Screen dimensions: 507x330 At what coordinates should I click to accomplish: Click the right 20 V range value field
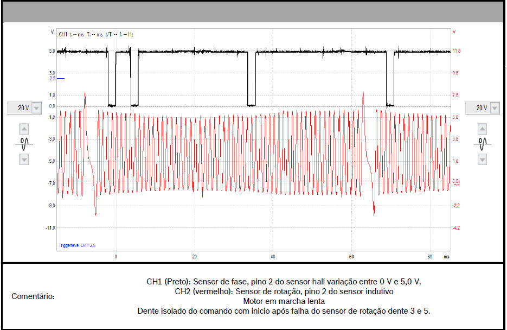coord(481,108)
